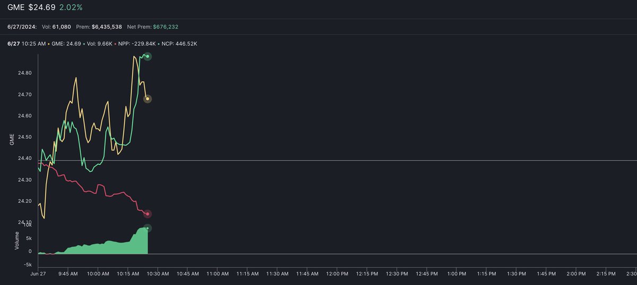The width and height of the screenshot is (637, 285).
Task: Click the 11:15 AM x-axis label
Action: point(247,274)
